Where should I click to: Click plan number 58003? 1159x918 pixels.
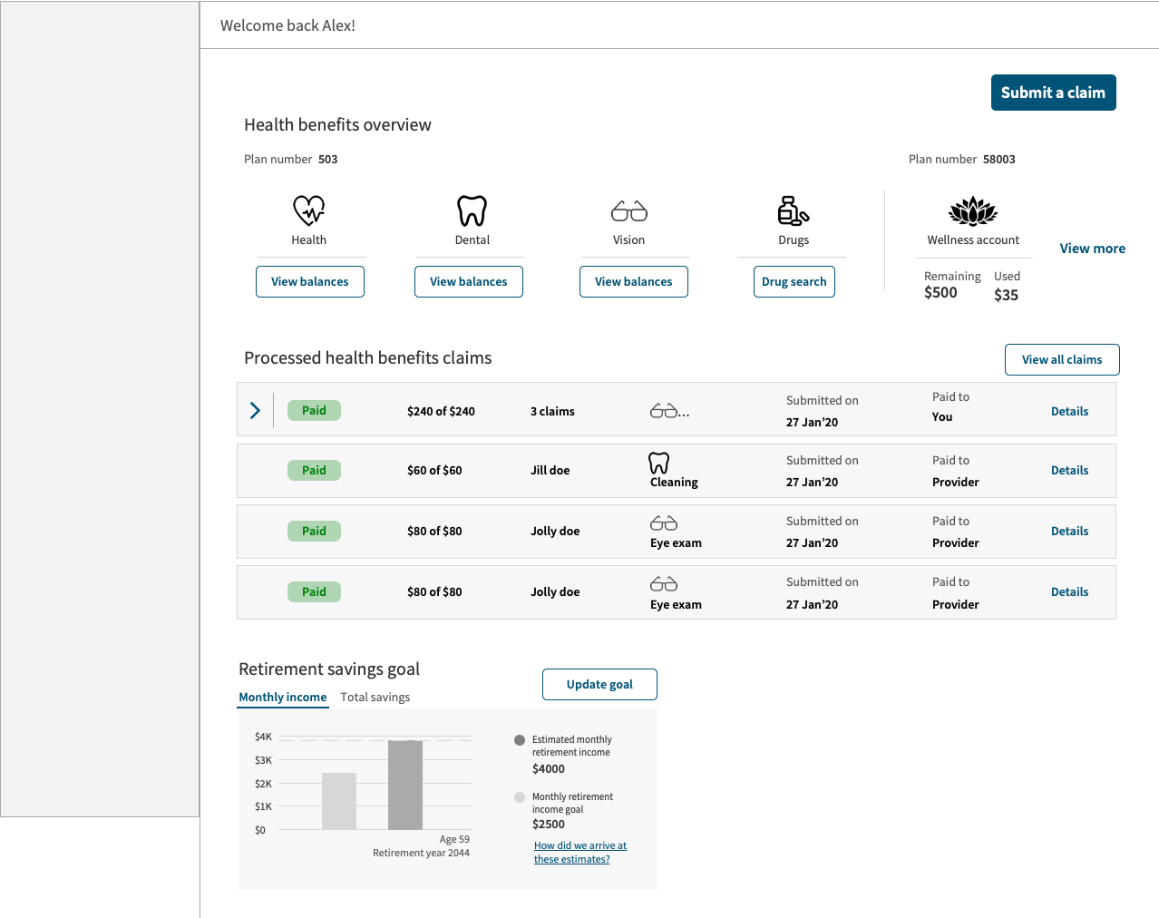pyautogui.click(x=999, y=159)
